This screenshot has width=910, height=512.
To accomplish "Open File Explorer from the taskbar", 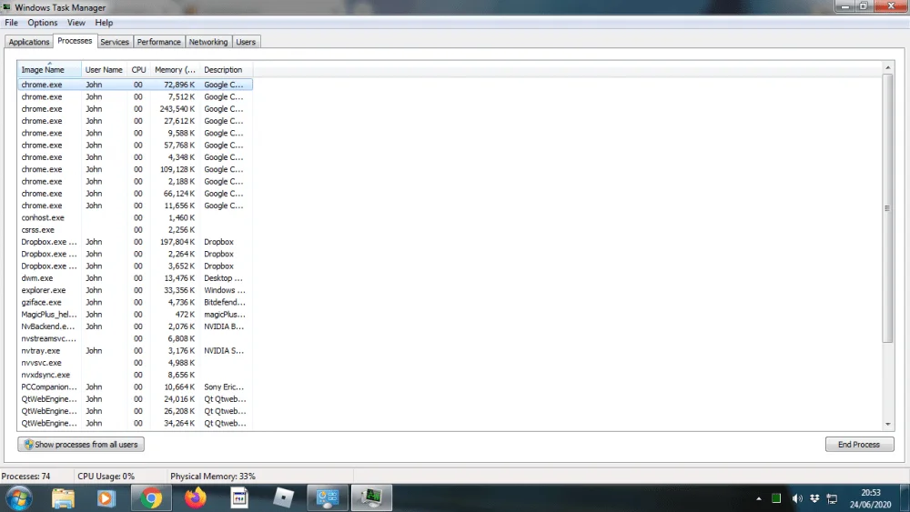I will tap(63, 498).
